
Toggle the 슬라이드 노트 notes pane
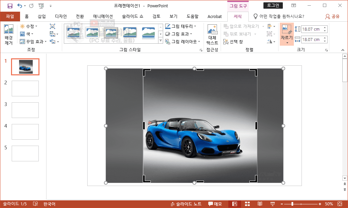point(186,204)
